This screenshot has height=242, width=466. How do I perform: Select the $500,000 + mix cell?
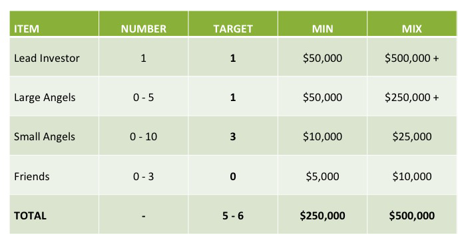(412, 59)
